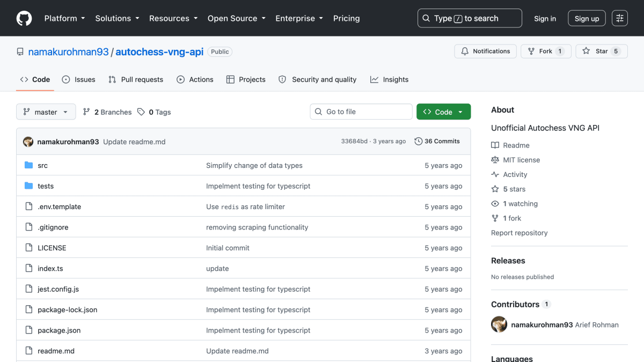Open the index.ts file

pos(50,269)
